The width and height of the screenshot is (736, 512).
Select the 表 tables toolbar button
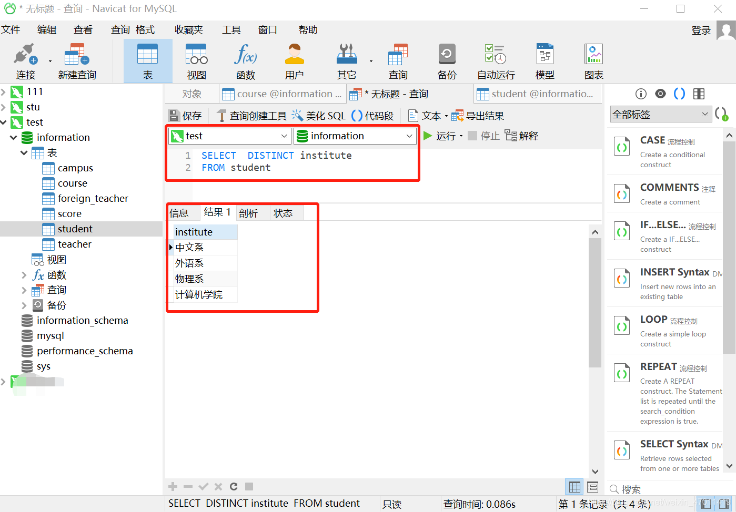click(x=148, y=62)
